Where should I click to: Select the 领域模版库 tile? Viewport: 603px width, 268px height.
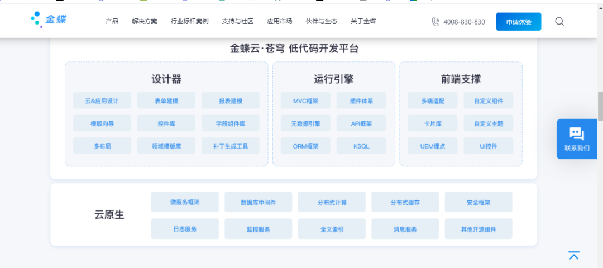point(166,146)
